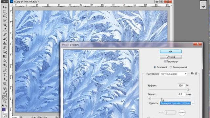The width and height of the screenshot is (210, 118).
Task: Click the angle direction dial
Action: [x=182, y=113]
